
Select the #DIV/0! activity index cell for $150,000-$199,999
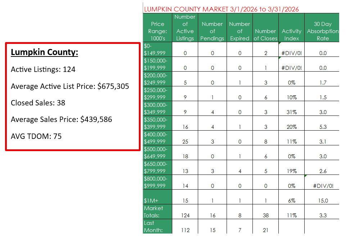[291, 68]
